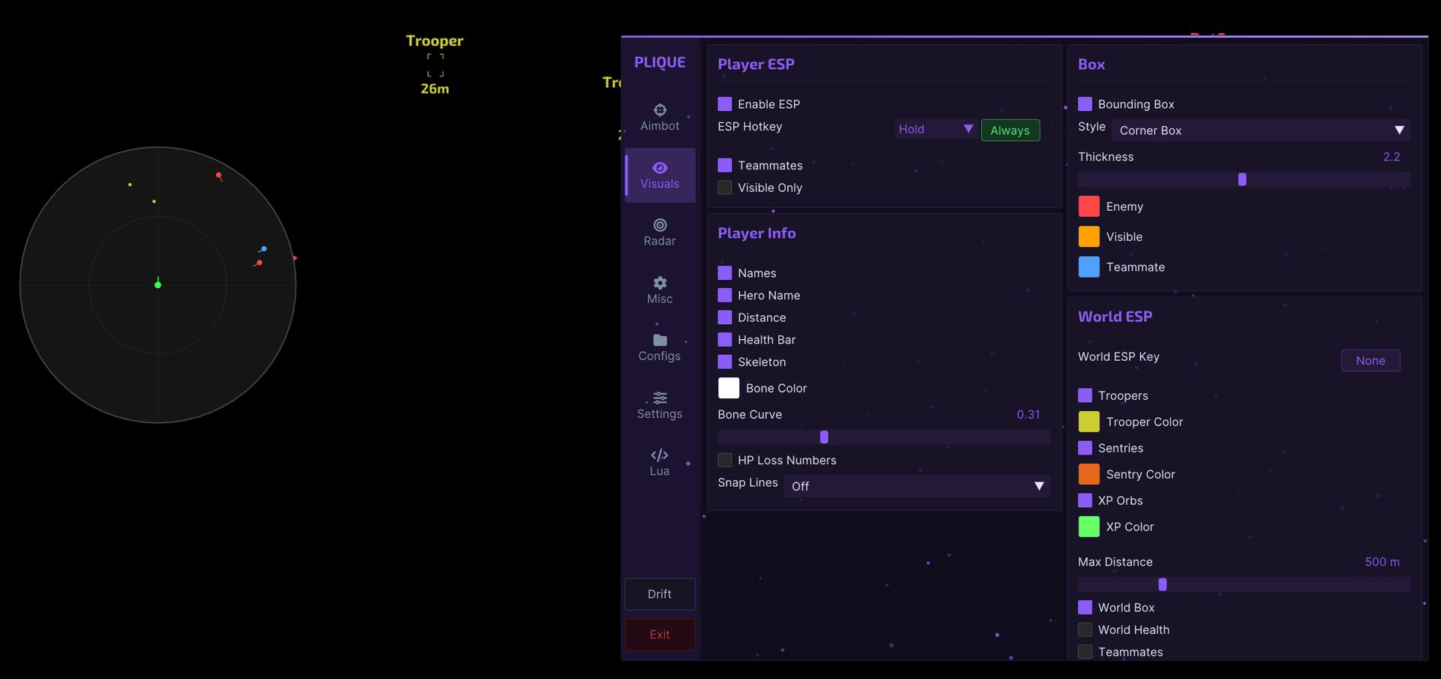Open the Radar target icon
The height and width of the screenshot is (679, 1441).
[660, 225]
